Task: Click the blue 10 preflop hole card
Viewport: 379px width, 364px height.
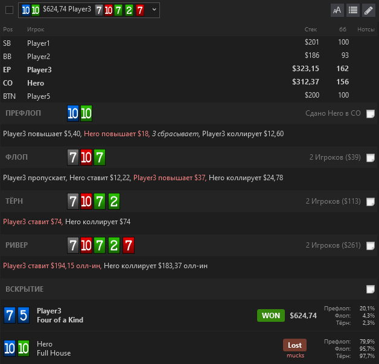Action: click(x=73, y=113)
